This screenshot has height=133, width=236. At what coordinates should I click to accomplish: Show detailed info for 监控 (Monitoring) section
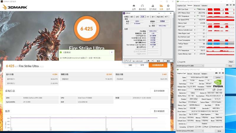click(159, 111)
